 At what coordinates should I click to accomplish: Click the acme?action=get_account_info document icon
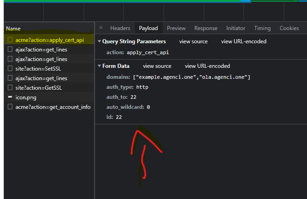click(x=10, y=107)
